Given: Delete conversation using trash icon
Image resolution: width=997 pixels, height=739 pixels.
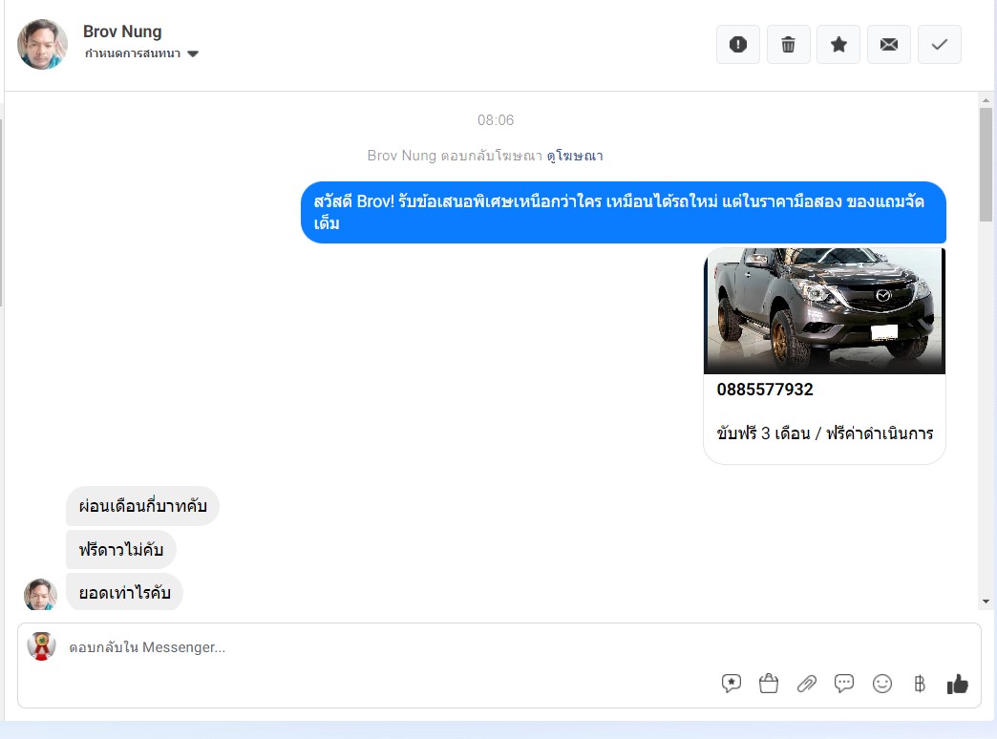Looking at the screenshot, I should coord(789,45).
